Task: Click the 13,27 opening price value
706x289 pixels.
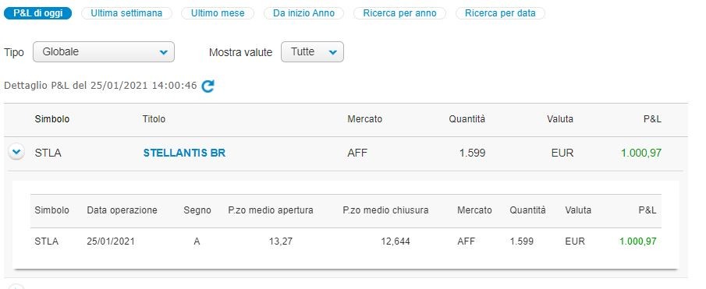Action: 281,241
